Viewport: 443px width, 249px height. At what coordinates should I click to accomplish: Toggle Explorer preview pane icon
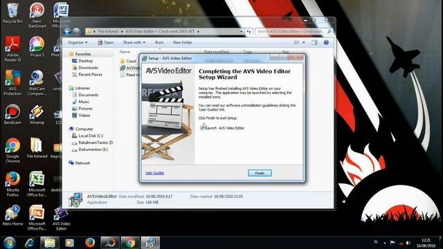click(314, 42)
